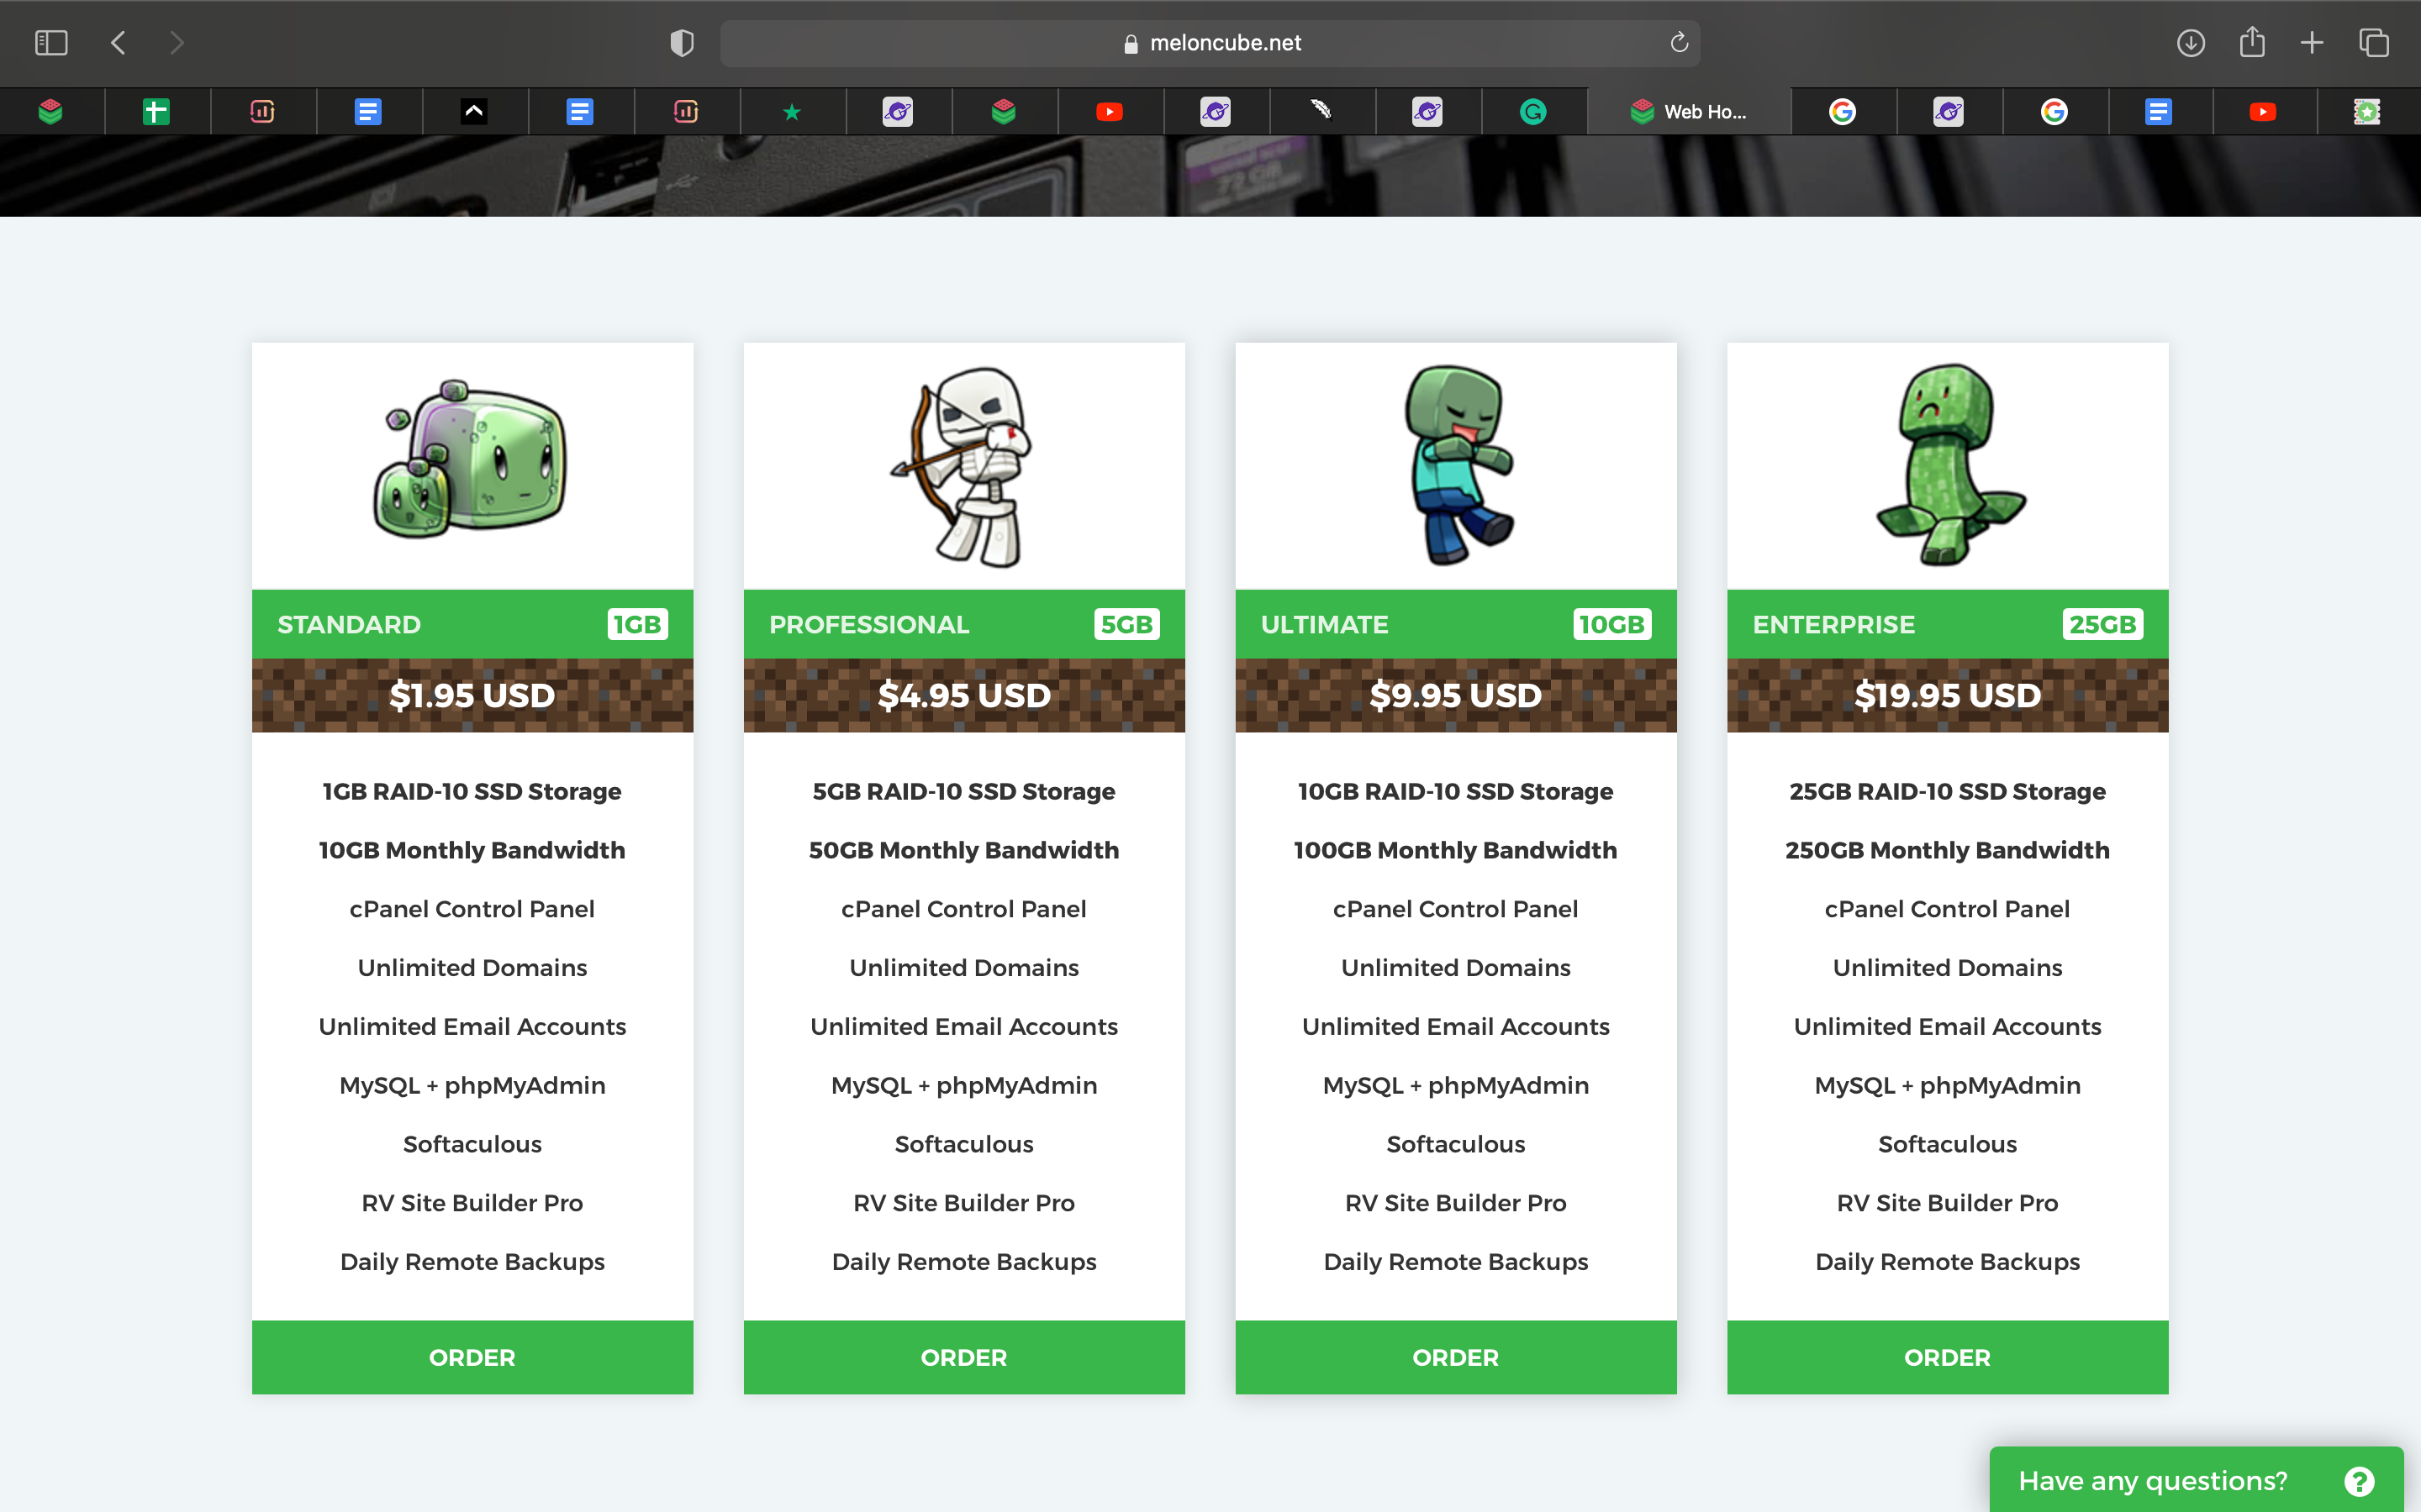Click the question mark help icon
The width and height of the screenshot is (2421, 1512).
(2359, 1481)
